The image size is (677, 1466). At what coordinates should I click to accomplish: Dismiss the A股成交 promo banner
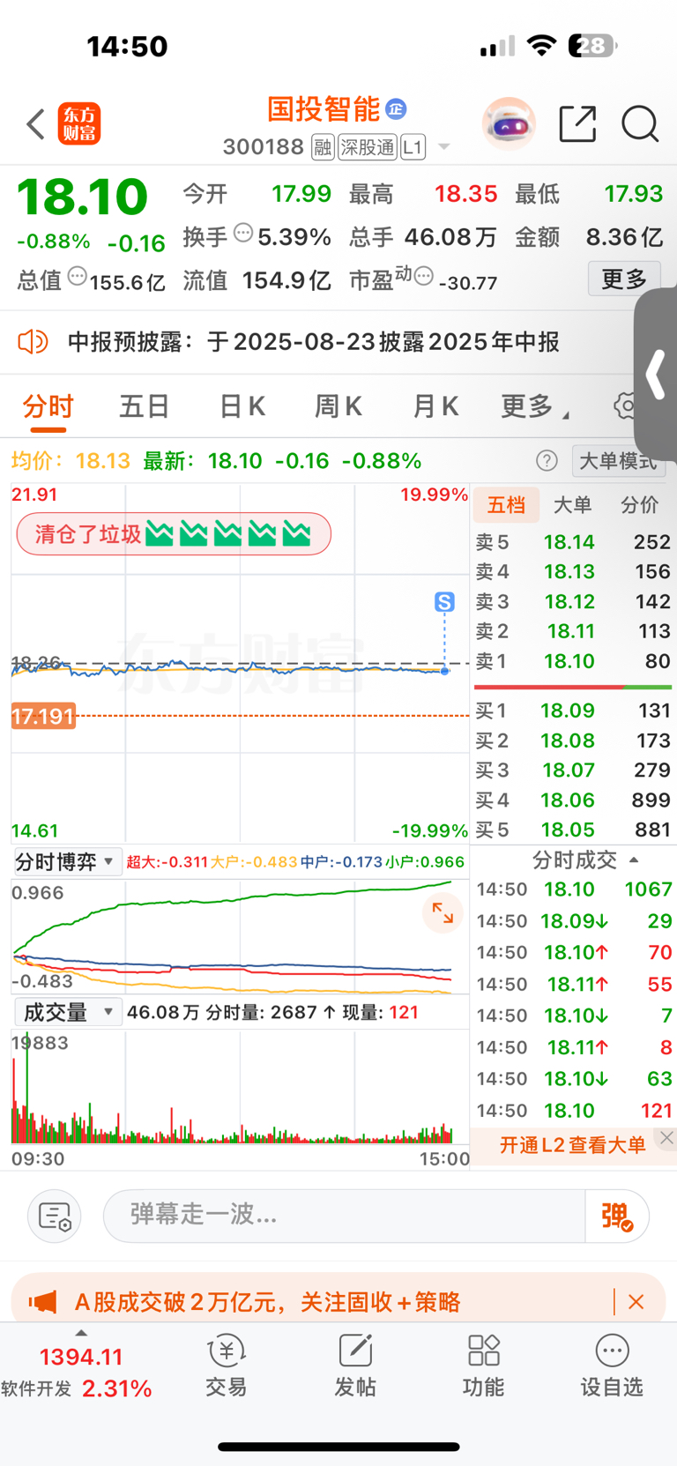[636, 1302]
